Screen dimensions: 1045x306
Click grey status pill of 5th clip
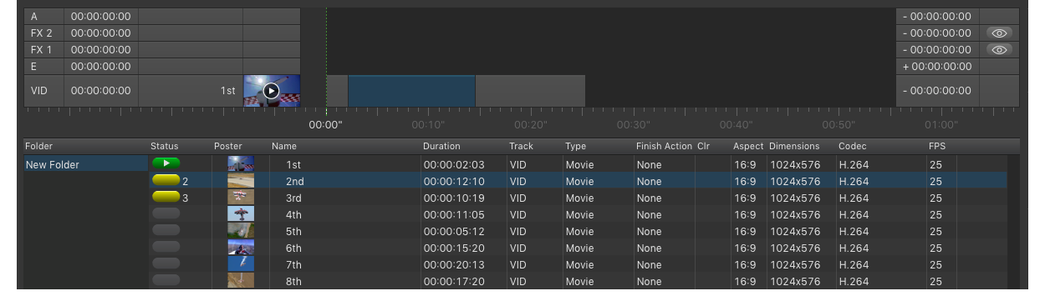pos(166,231)
